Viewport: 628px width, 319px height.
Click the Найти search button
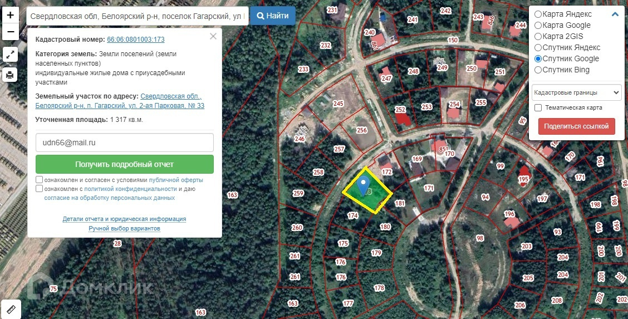[x=273, y=16]
